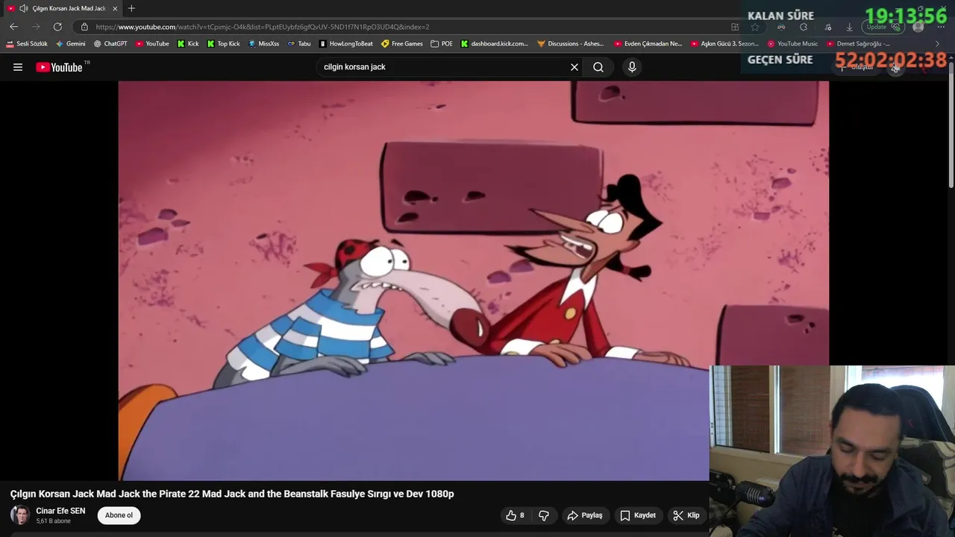Run the search with the magnifier button
The height and width of the screenshot is (537, 955).
pyautogui.click(x=598, y=67)
